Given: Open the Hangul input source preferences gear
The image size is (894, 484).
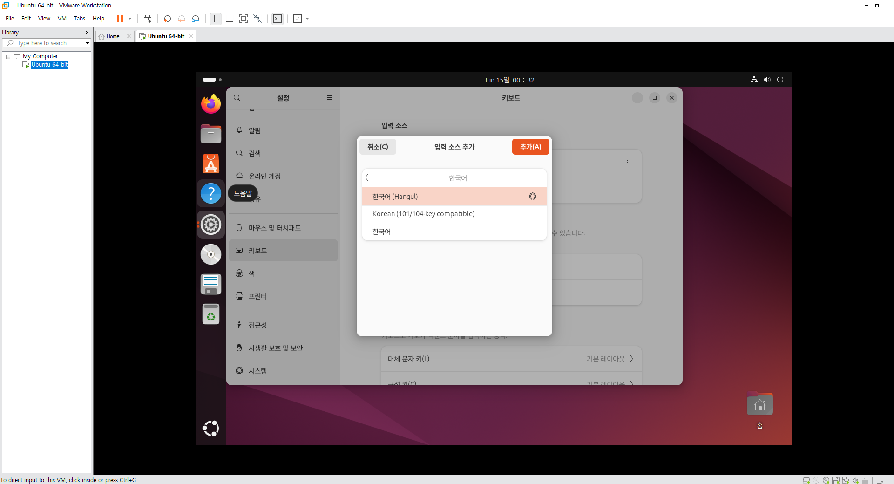Looking at the screenshot, I should pyautogui.click(x=533, y=197).
